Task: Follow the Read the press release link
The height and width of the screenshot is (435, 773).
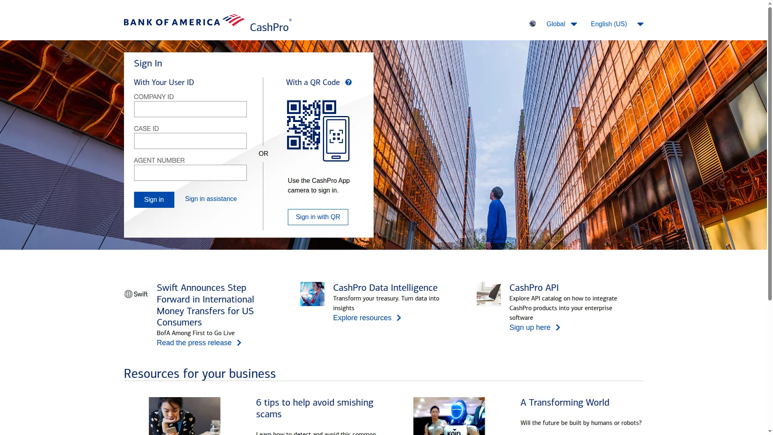Action: pos(199,343)
